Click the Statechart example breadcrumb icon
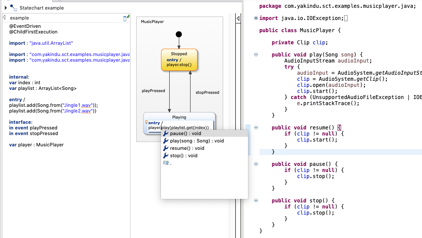Image resolution: width=422 pixels, height=238 pixels. [13, 7]
